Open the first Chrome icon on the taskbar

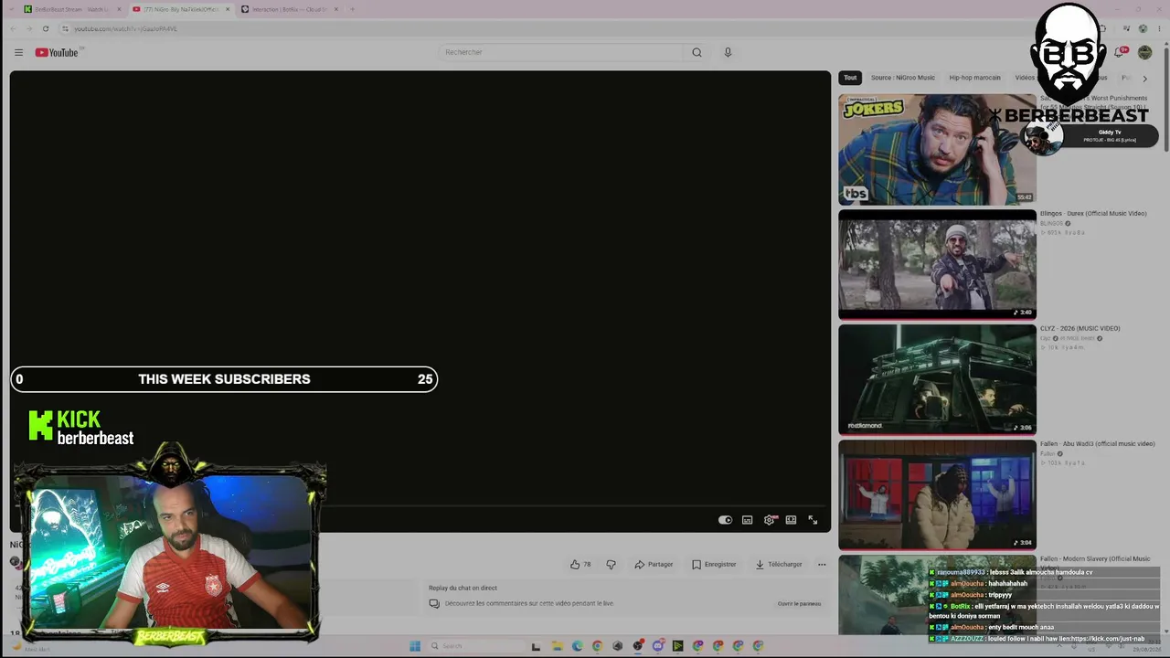coord(598,646)
